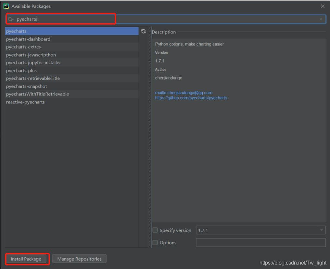The width and height of the screenshot is (330, 269).
Task: Open the github.com/pyecharts/pyecharts link
Action: [x=191, y=98]
